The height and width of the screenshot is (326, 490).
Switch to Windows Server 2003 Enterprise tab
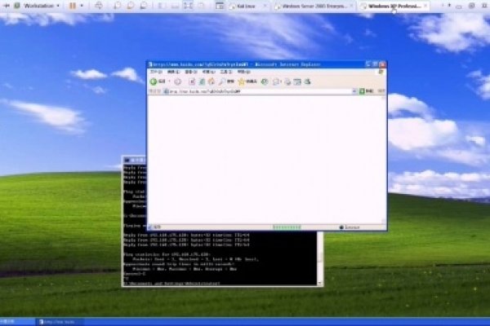coord(314,6)
